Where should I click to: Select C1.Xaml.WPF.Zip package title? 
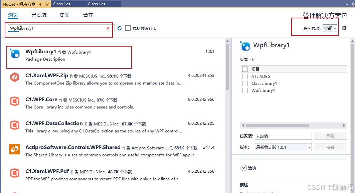47,76
